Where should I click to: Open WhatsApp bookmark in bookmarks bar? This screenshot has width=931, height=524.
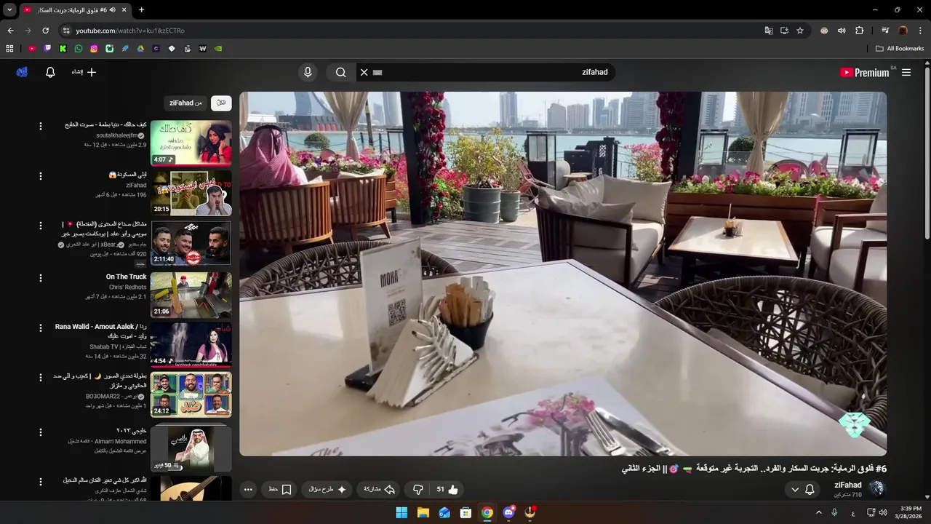coord(79,49)
